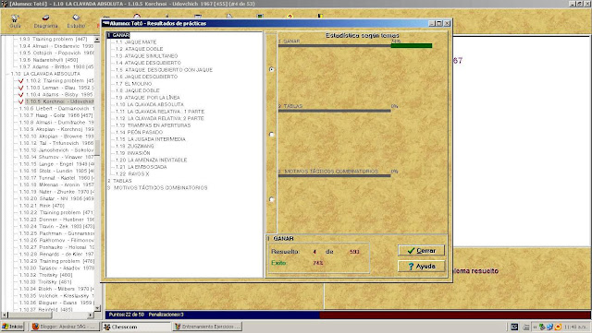Click the TABLAS 0% progress bar

point(335,111)
